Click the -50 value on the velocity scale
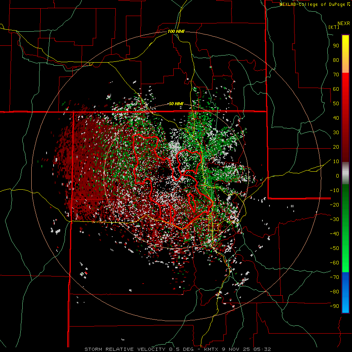The image size is (352, 352). pyautogui.click(x=334, y=248)
